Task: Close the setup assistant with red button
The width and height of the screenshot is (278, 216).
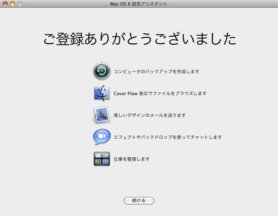Action: pos(5,4)
